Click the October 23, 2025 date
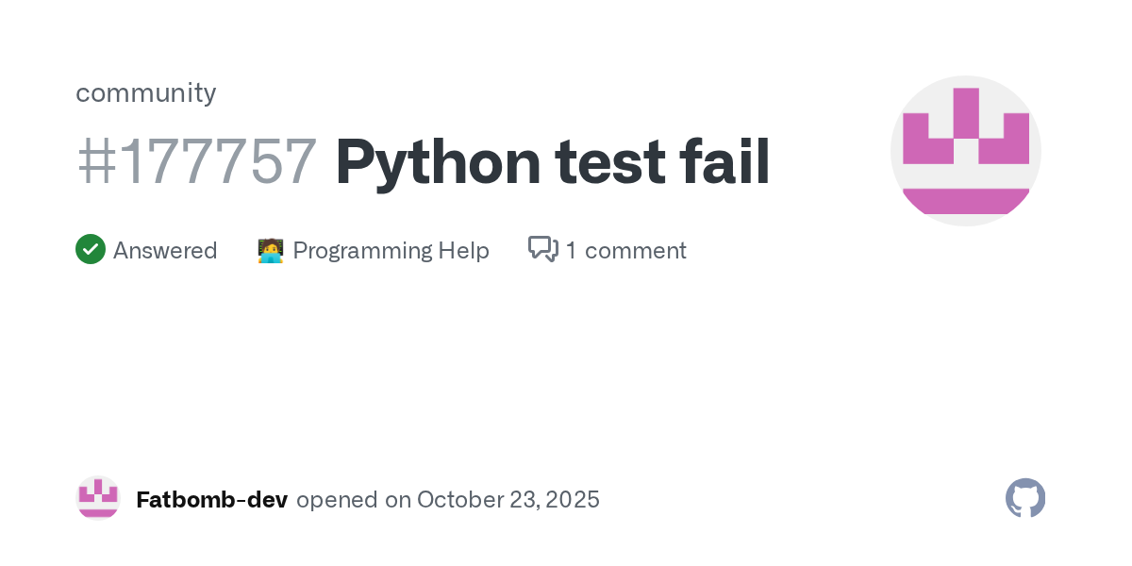Image resolution: width=1132 pixels, height=566 pixels. point(508,500)
